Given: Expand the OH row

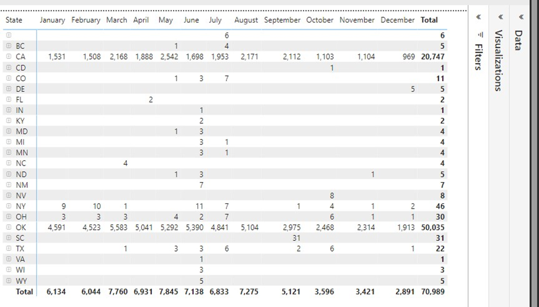Looking at the screenshot, I should click(9, 217).
